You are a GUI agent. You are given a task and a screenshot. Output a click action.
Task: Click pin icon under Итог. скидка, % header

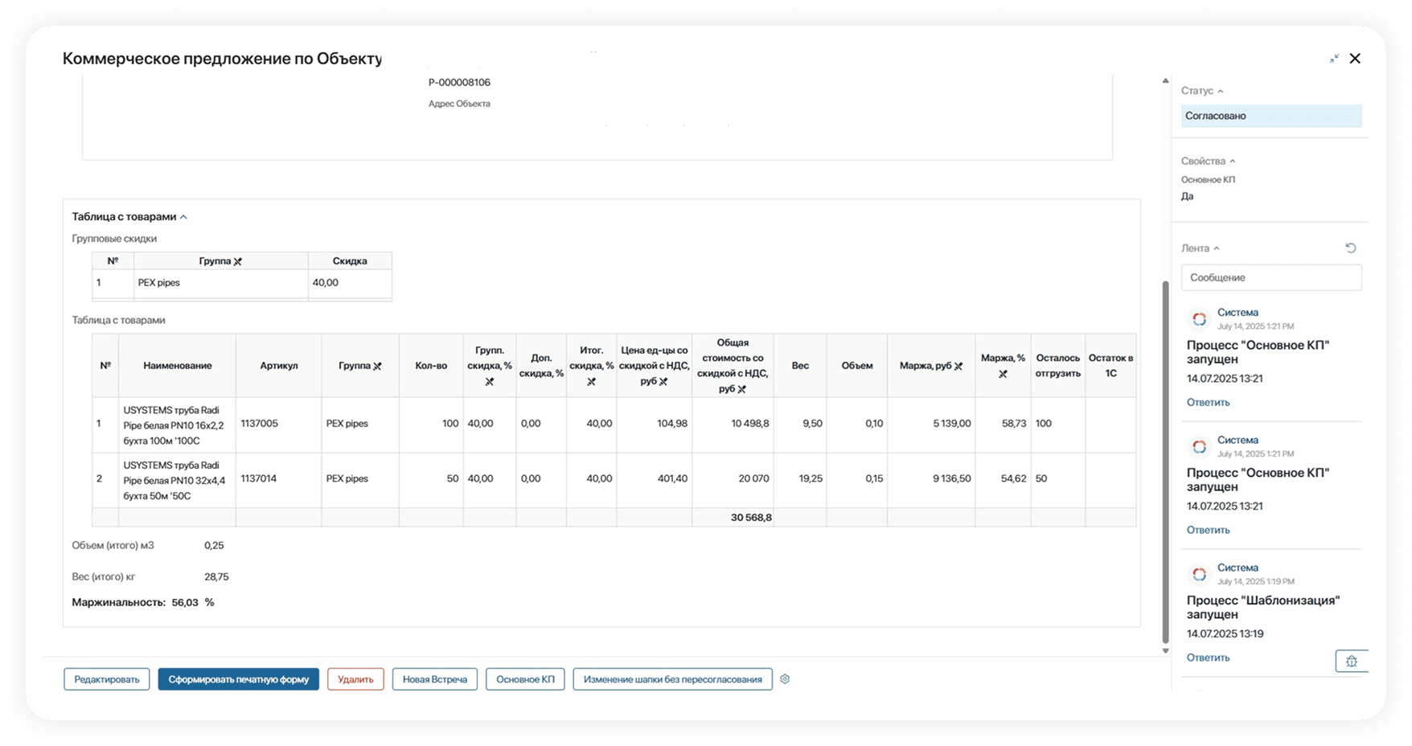point(591,382)
